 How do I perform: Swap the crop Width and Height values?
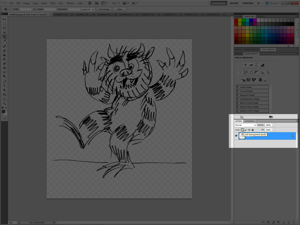tap(34, 9)
